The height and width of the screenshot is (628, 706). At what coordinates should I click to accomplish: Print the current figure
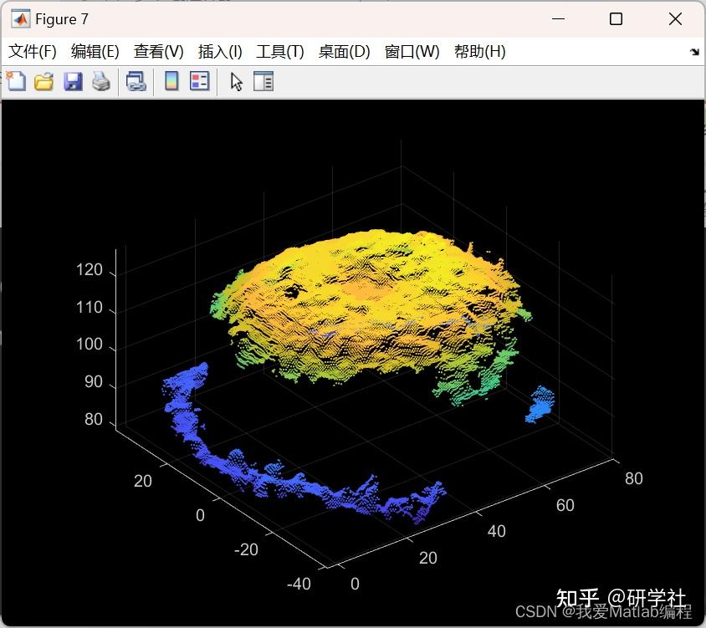point(101,81)
